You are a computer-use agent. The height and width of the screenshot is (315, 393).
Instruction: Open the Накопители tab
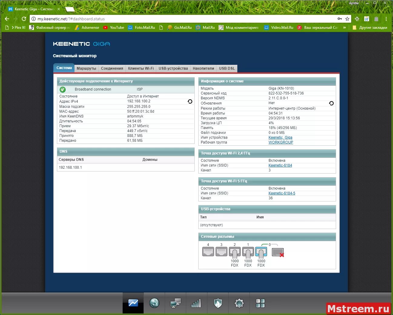click(203, 68)
